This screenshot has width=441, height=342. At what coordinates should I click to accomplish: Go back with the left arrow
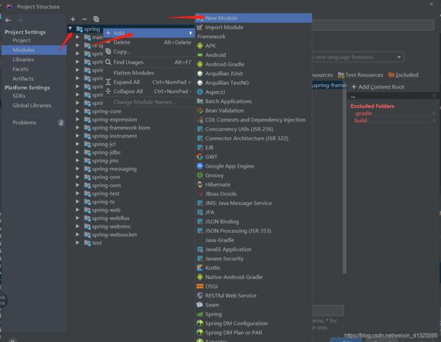pos(8,20)
